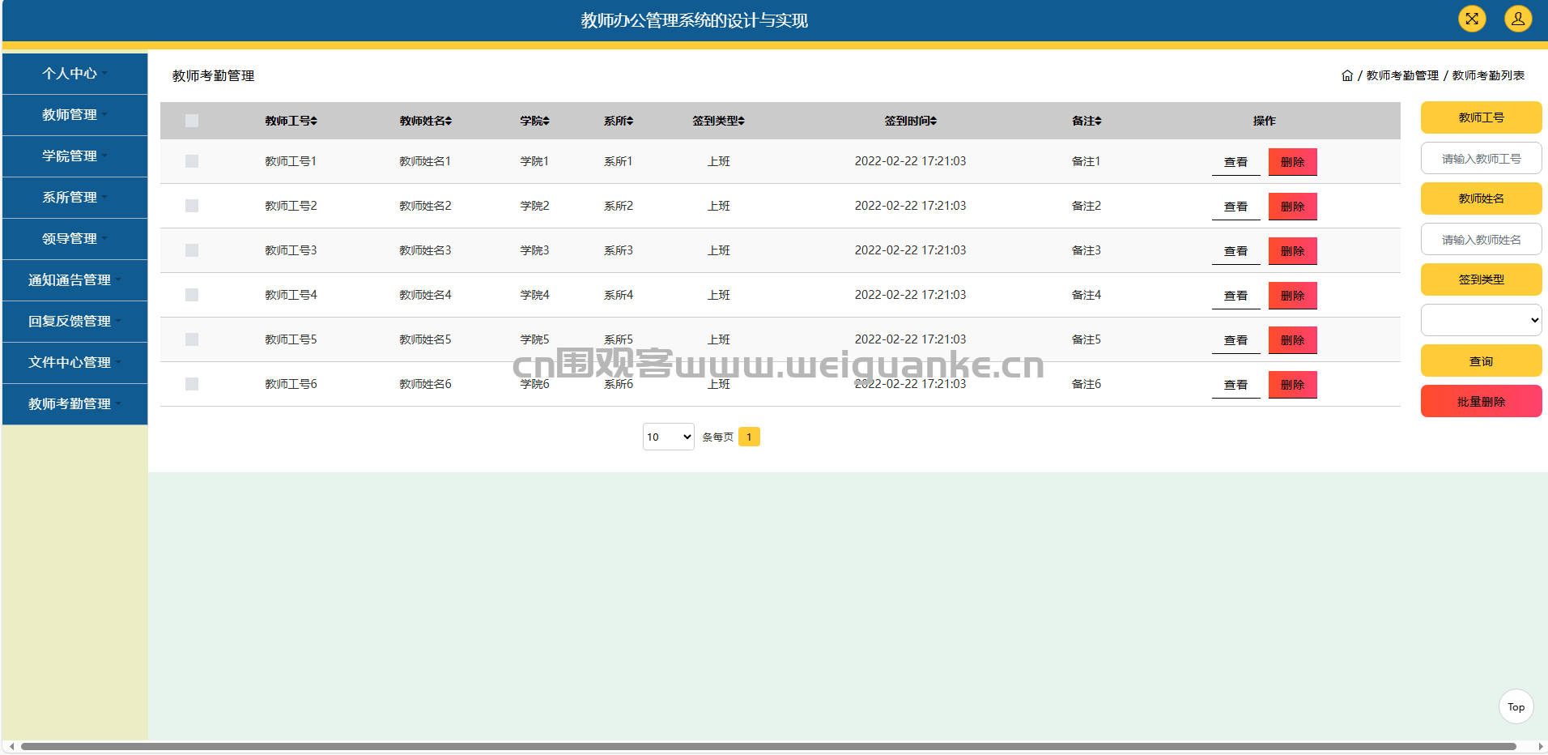The image size is (1548, 755).
Task: Expand the 系所管理 sidebar menu
Action: pyautogui.click(x=74, y=198)
